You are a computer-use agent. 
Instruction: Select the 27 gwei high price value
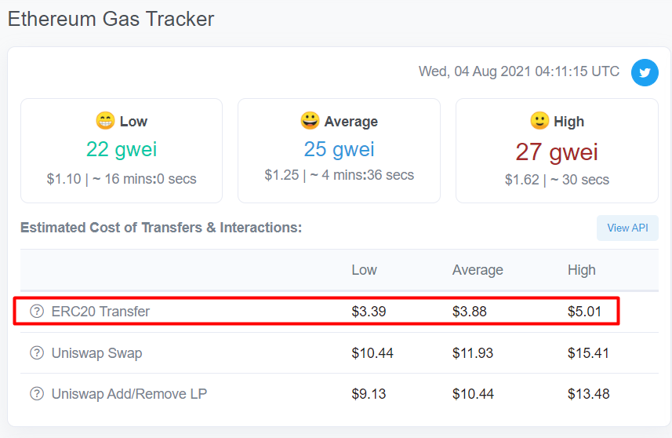(x=556, y=151)
